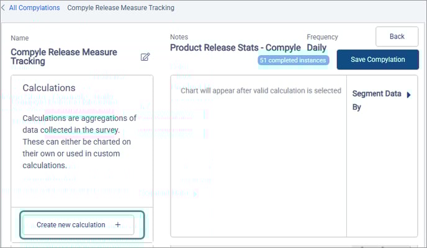Open the All Compylations breadcrumb link

(34, 8)
